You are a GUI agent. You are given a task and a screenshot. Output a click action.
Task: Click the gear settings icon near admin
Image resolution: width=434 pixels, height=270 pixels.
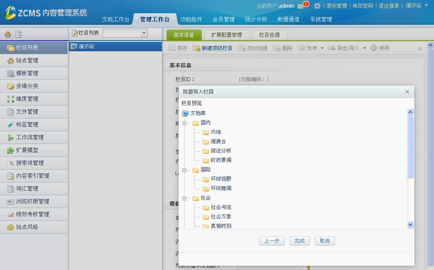[318, 6]
